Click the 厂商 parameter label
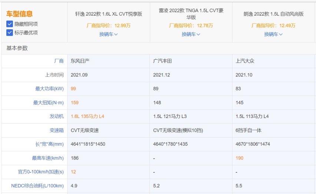This screenshot has height=194, width=316. pyautogui.click(x=59, y=61)
